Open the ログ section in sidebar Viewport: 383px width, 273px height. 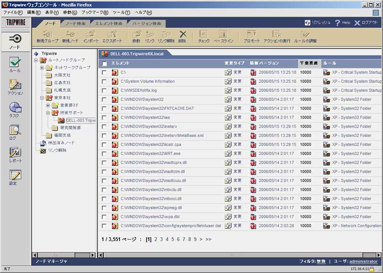tap(14, 133)
